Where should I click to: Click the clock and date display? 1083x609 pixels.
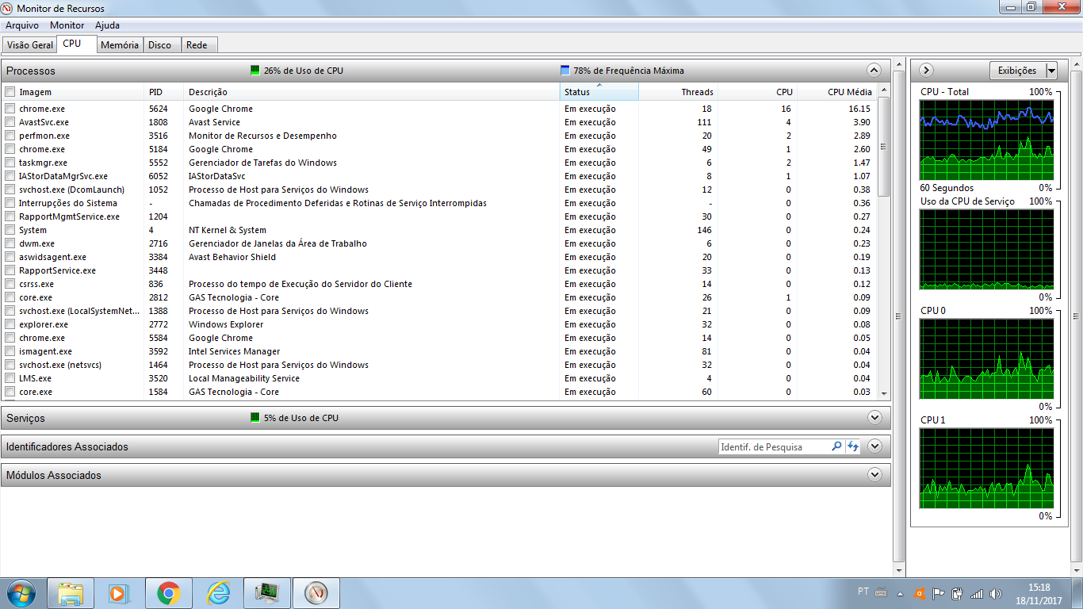pos(1039,594)
